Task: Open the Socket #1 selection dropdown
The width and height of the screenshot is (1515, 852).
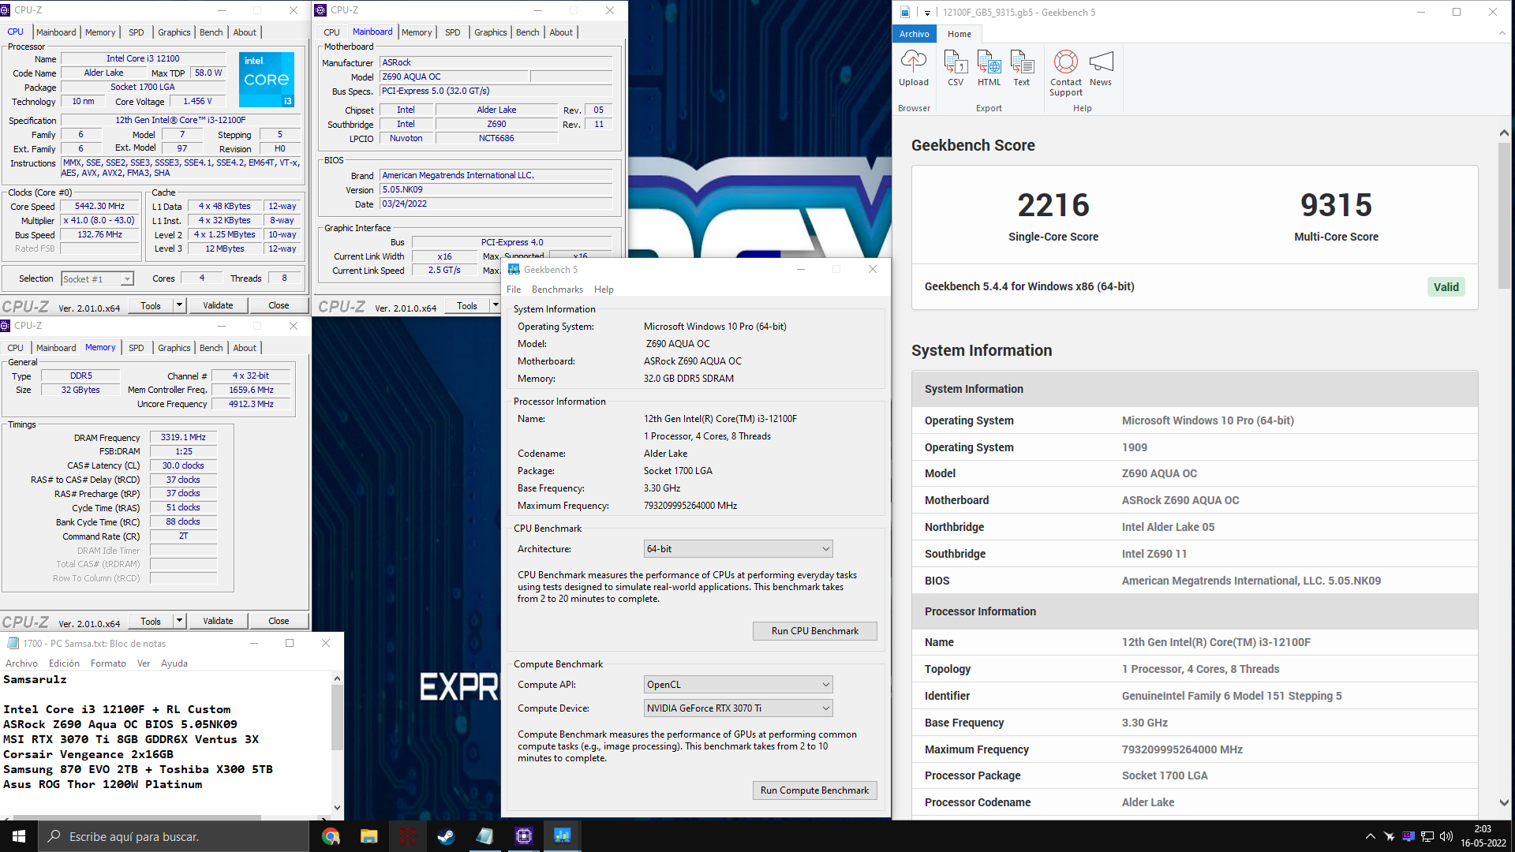Action: [97, 278]
